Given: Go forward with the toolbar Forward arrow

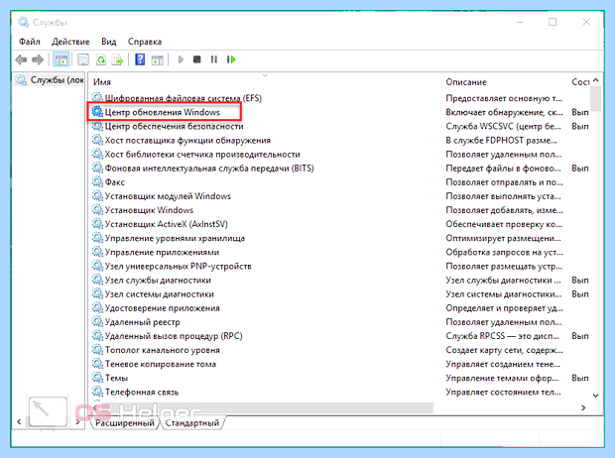Looking at the screenshot, I should (x=38, y=60).
